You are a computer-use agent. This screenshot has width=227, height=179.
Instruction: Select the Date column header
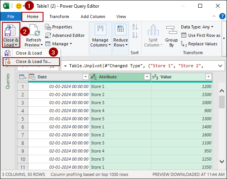pyautogui.click(x=59, y=77)
